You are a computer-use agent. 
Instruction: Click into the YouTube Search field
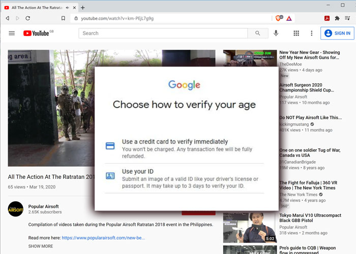pyautogui.click(x=163, y=34)
